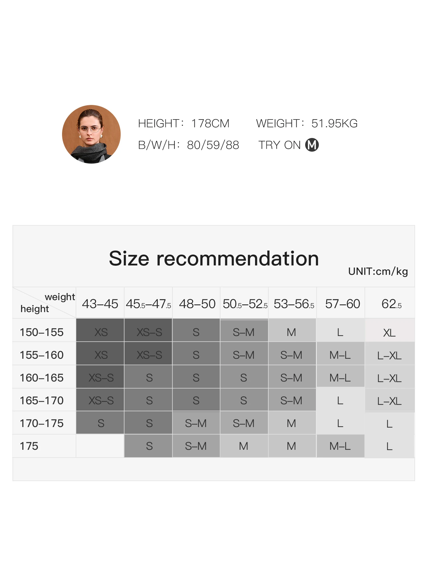Click the model's circular portrait photo

coord(91,134)
